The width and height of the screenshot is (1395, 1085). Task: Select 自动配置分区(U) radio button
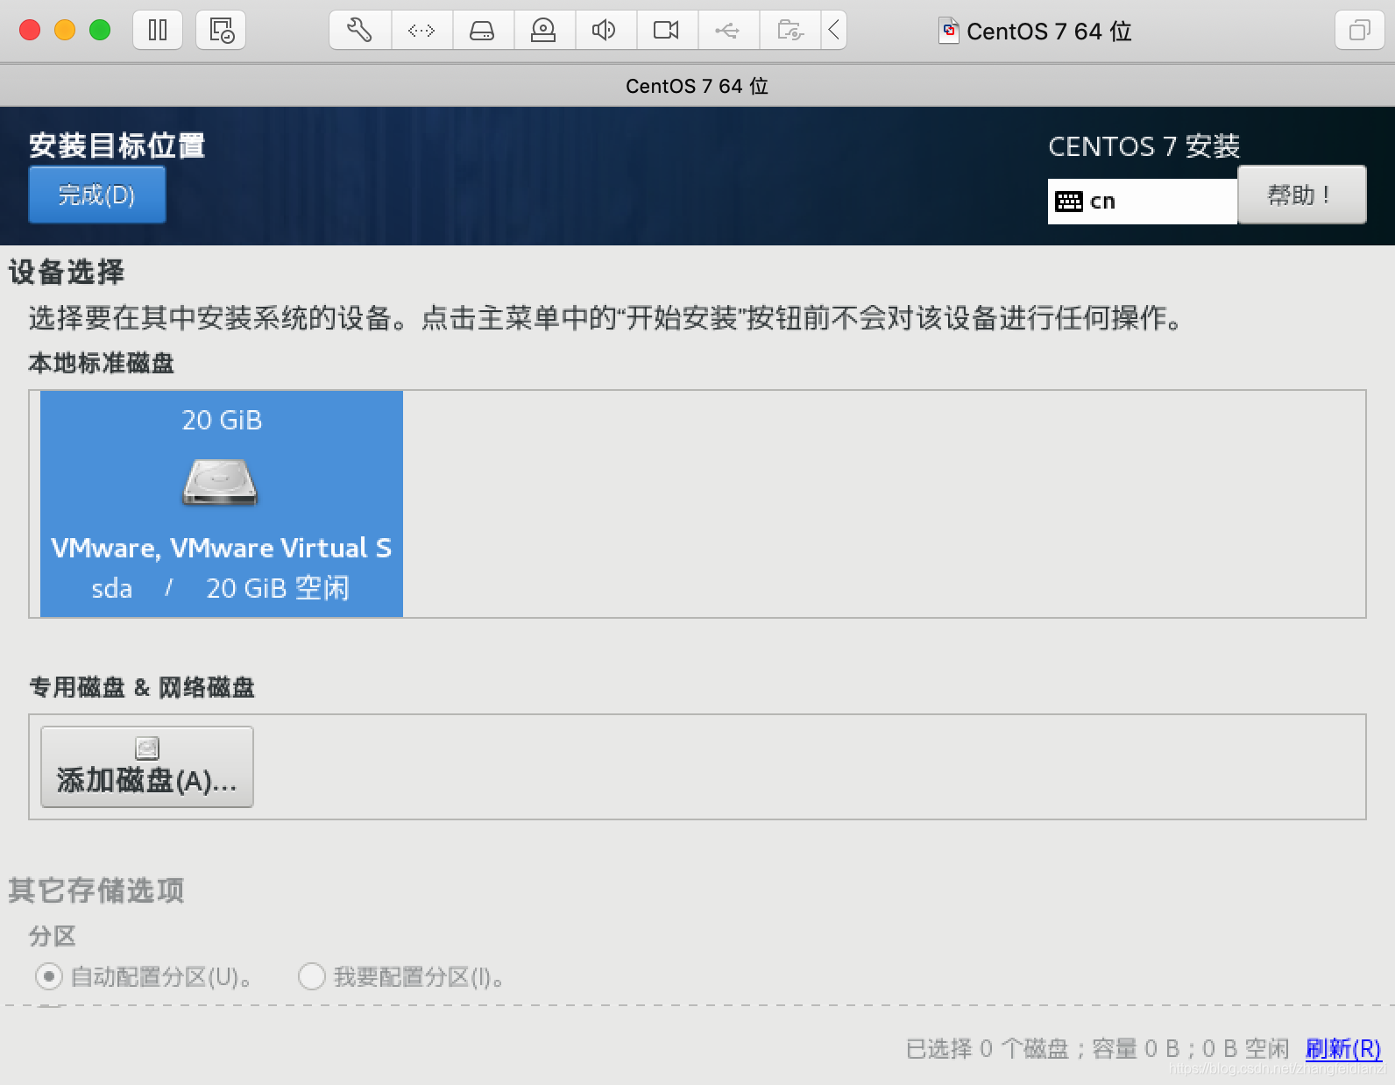(48, 976)
